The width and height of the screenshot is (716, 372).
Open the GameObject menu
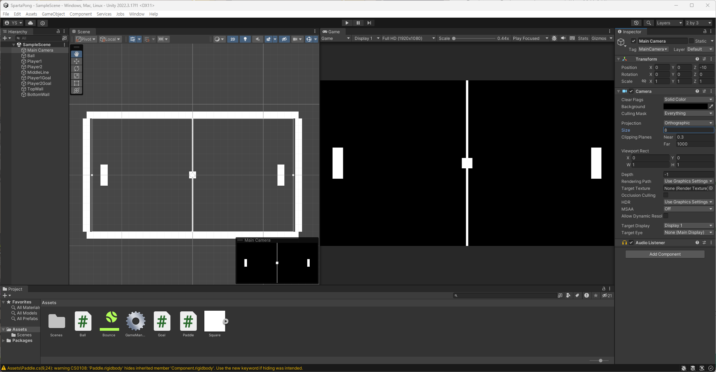click(x=53, y=14)
